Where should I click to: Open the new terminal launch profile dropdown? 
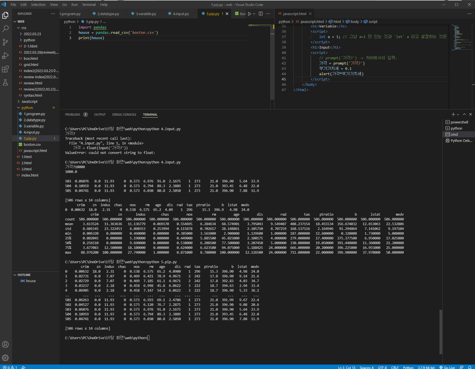pyautogui.click(x=458, y=115)
